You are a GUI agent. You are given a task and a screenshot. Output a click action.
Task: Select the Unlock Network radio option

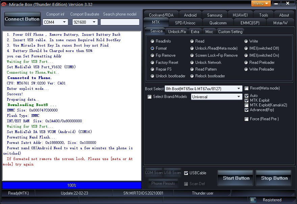click(x=206, y=62)
